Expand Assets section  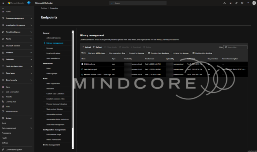pyautogui.click(x=17, y=39)
